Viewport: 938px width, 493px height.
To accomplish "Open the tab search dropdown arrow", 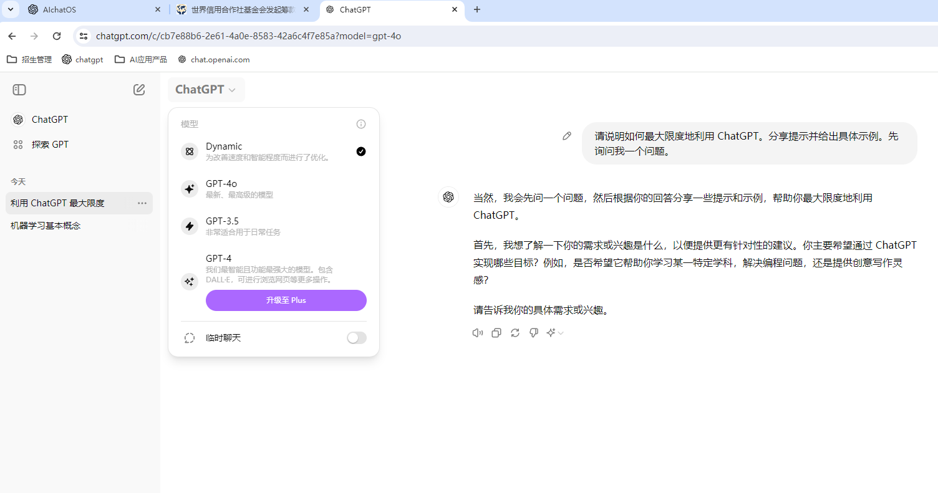I will (x=11, y=10).
